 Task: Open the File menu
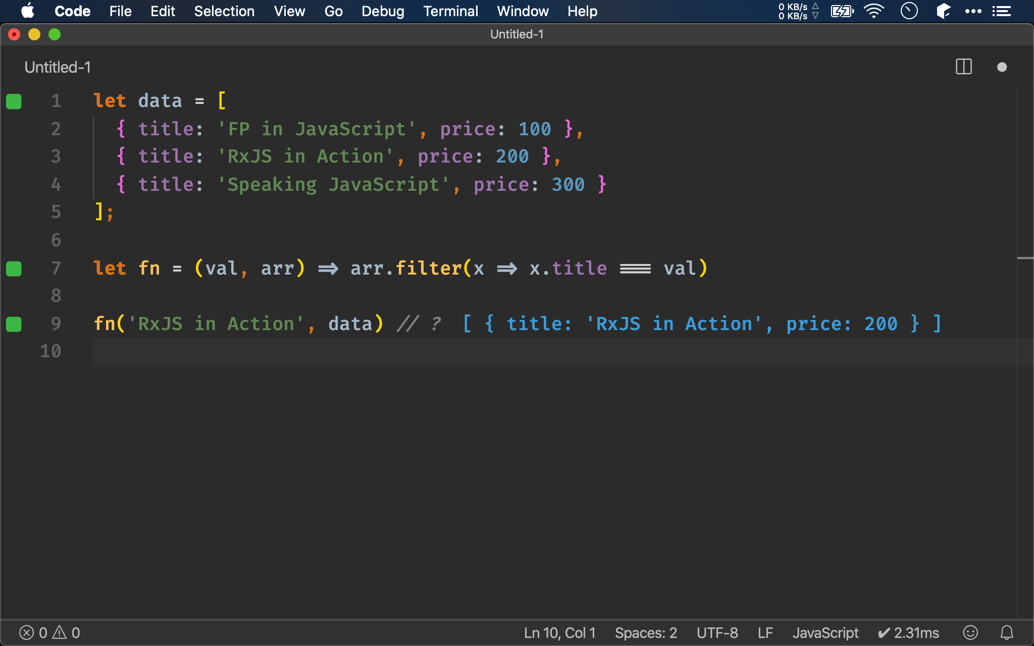click(120, 11)
